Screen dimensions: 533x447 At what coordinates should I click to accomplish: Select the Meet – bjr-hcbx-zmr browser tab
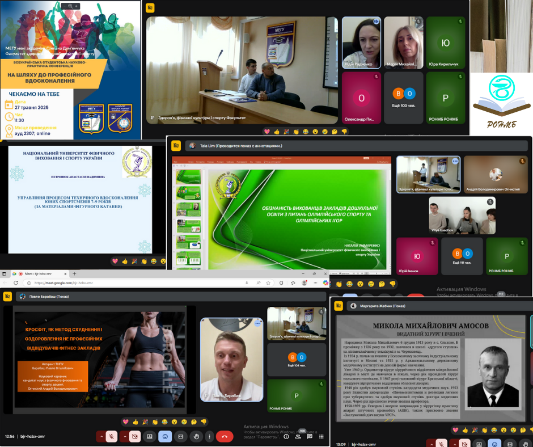[40, 273]
